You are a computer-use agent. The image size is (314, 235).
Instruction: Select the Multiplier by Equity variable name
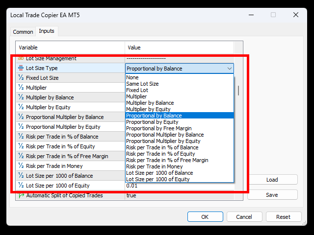coord(48,107)
